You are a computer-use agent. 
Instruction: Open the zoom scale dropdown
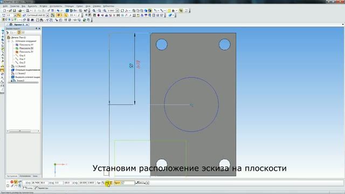117,11
